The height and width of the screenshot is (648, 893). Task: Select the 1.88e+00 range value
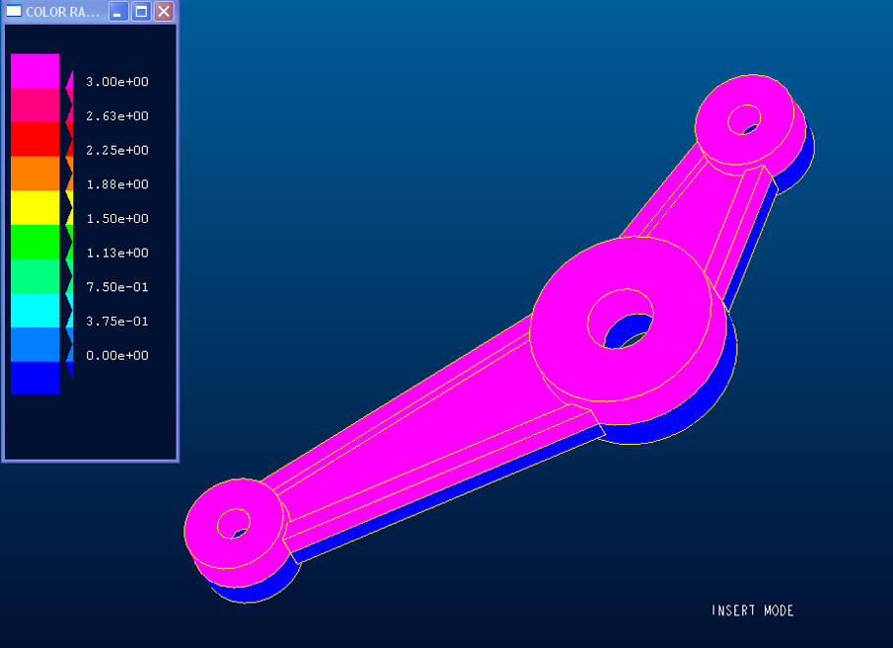point(117,184)
